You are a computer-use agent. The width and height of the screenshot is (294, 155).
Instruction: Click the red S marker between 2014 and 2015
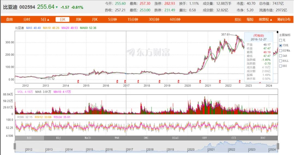[x=78, y=81]
